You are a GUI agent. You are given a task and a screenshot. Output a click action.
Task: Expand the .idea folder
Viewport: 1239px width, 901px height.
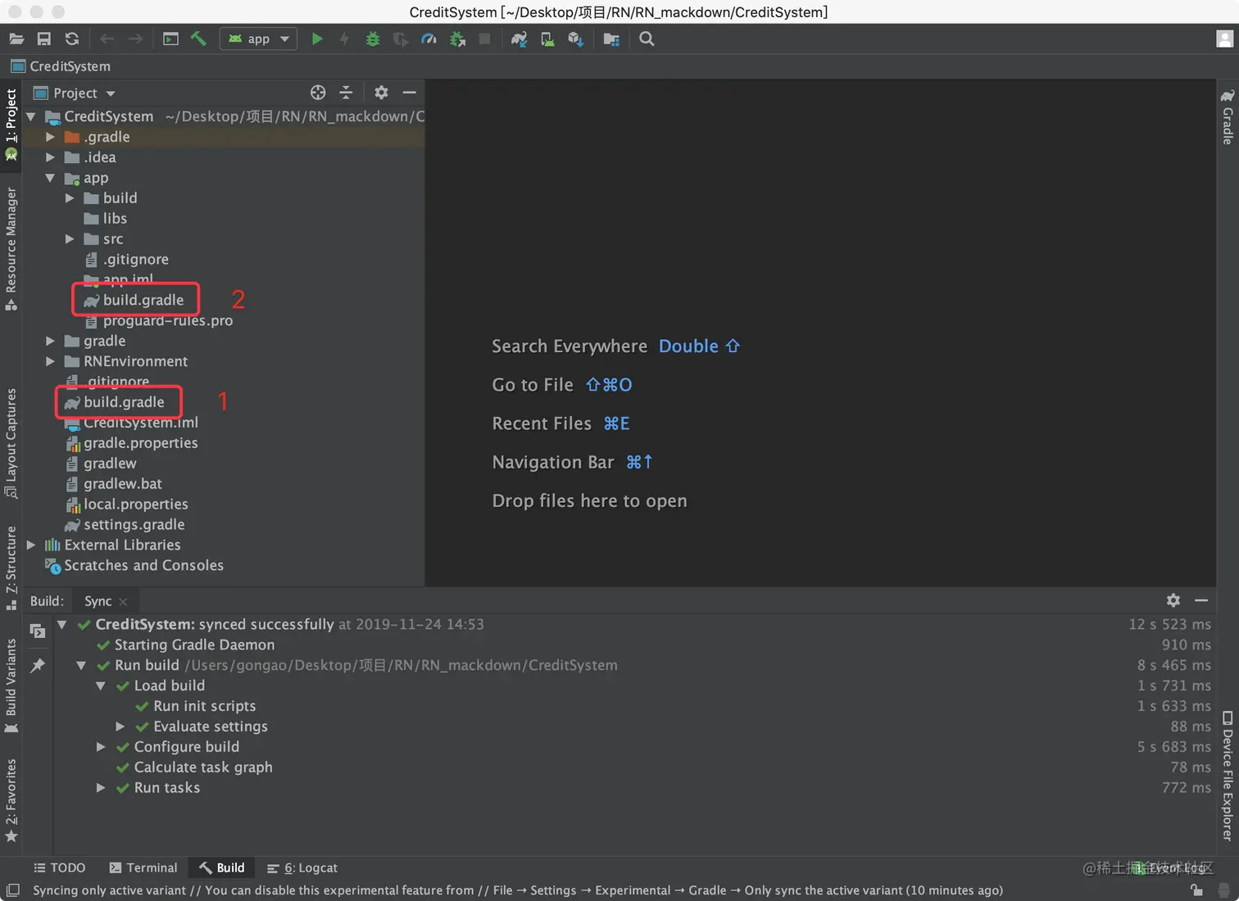coord(50,157)
